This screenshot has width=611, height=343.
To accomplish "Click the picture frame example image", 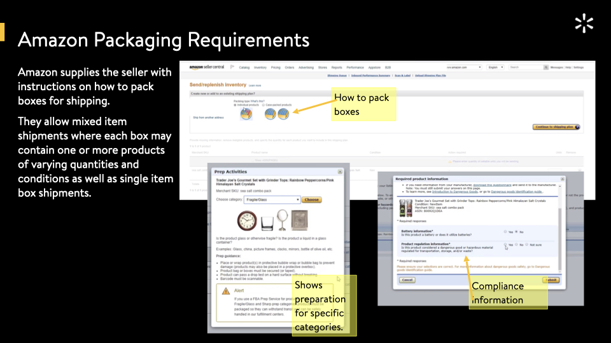I will 299,220.
